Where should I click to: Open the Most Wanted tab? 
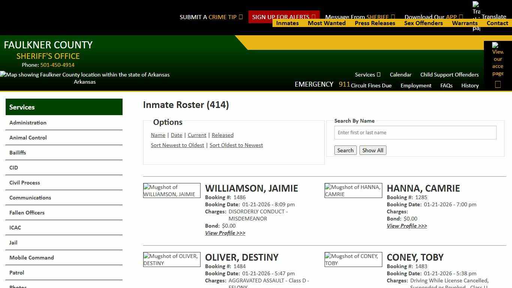pos(326,23)
